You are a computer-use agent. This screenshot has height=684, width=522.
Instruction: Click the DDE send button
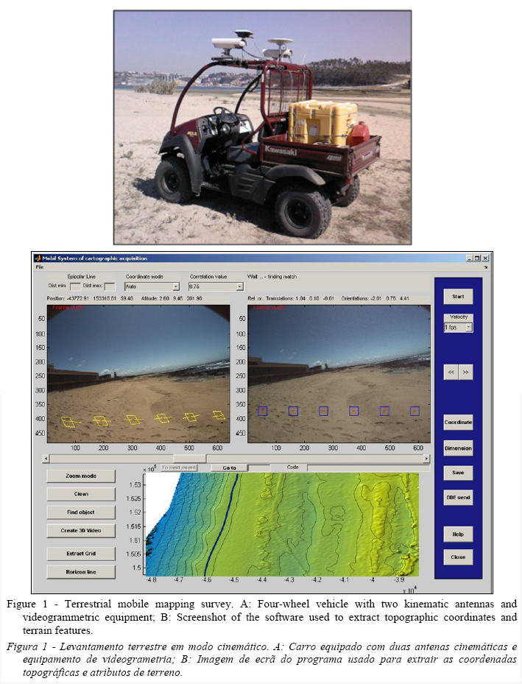point(458,498)
